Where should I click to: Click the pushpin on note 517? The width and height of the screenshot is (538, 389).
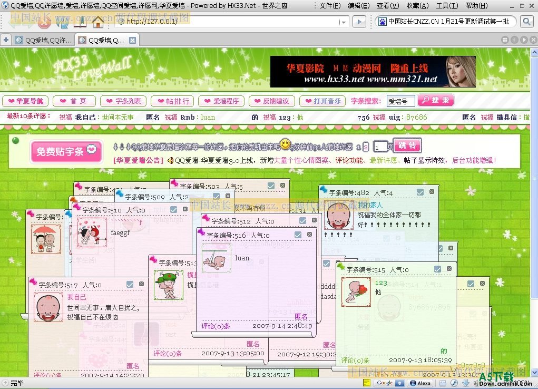(33, 281)
